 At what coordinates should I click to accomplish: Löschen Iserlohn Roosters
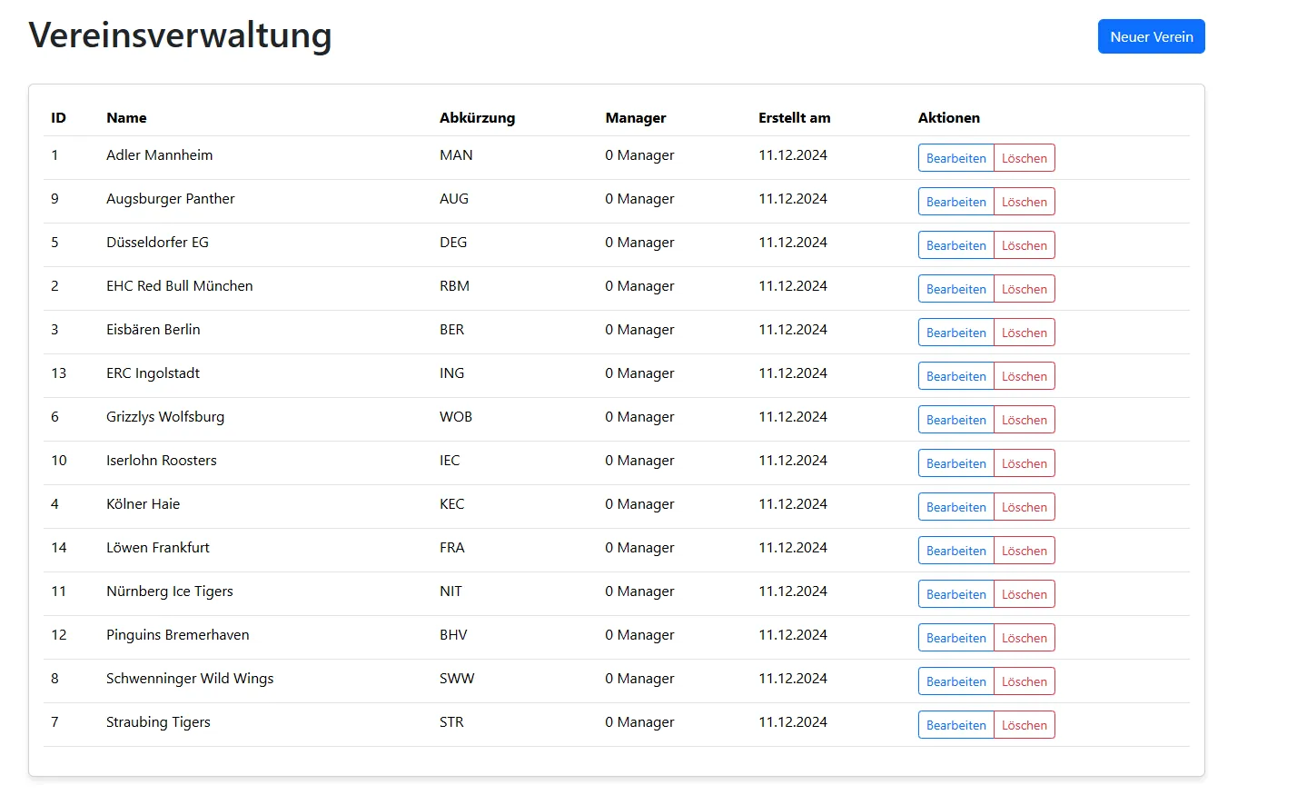(x=1025, y=463)
